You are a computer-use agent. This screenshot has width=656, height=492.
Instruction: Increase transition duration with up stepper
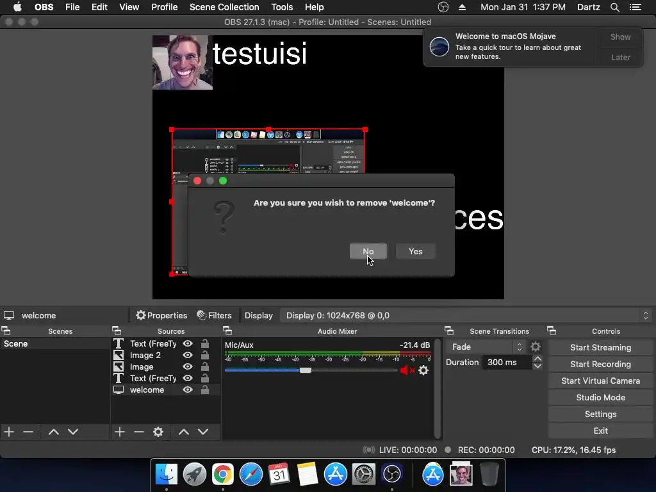coord(537,359)
